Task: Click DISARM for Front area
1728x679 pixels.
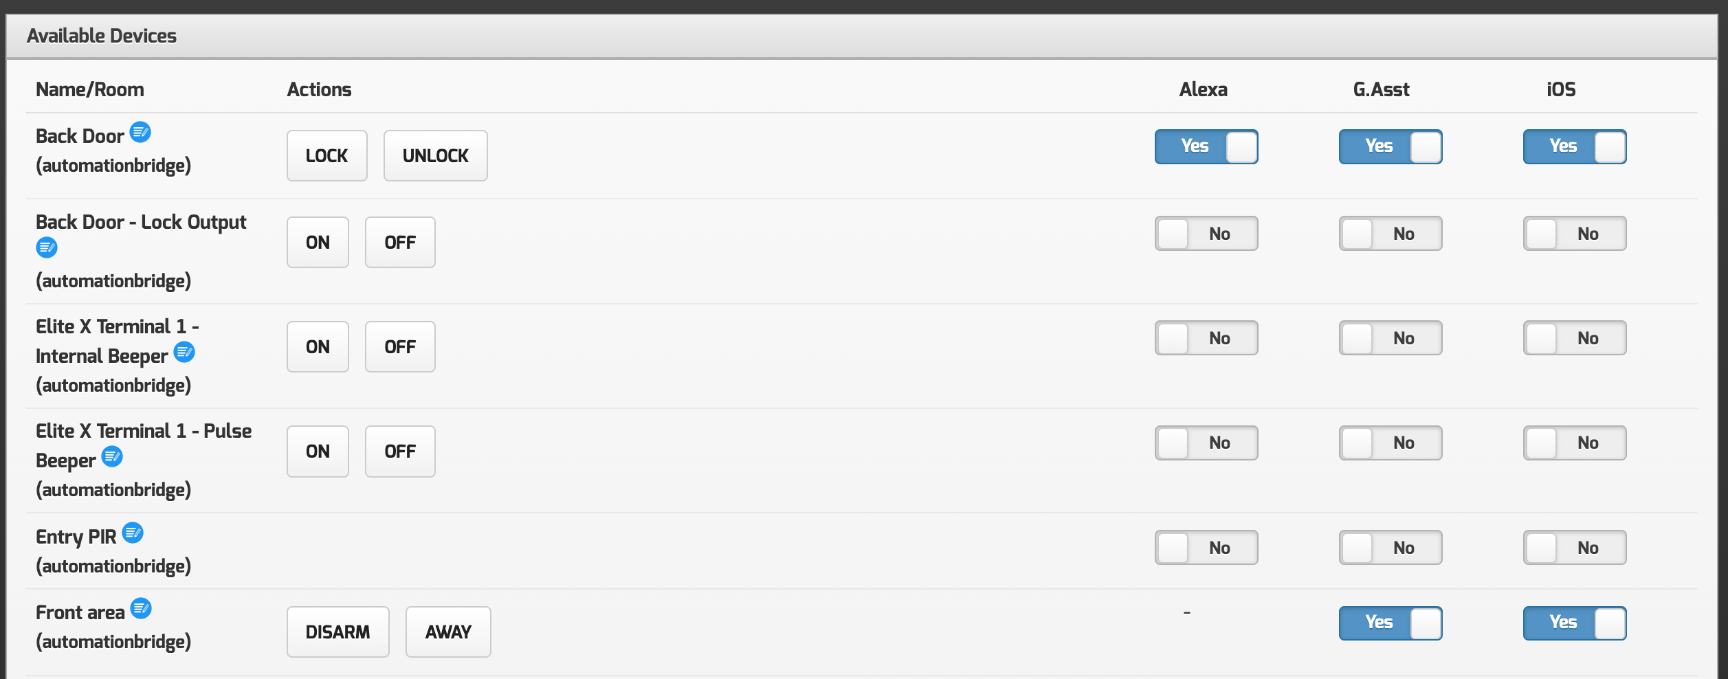Action: tap(338, 632)
